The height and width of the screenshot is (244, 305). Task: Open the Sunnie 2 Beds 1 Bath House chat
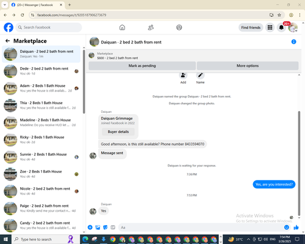pos(41,157)
